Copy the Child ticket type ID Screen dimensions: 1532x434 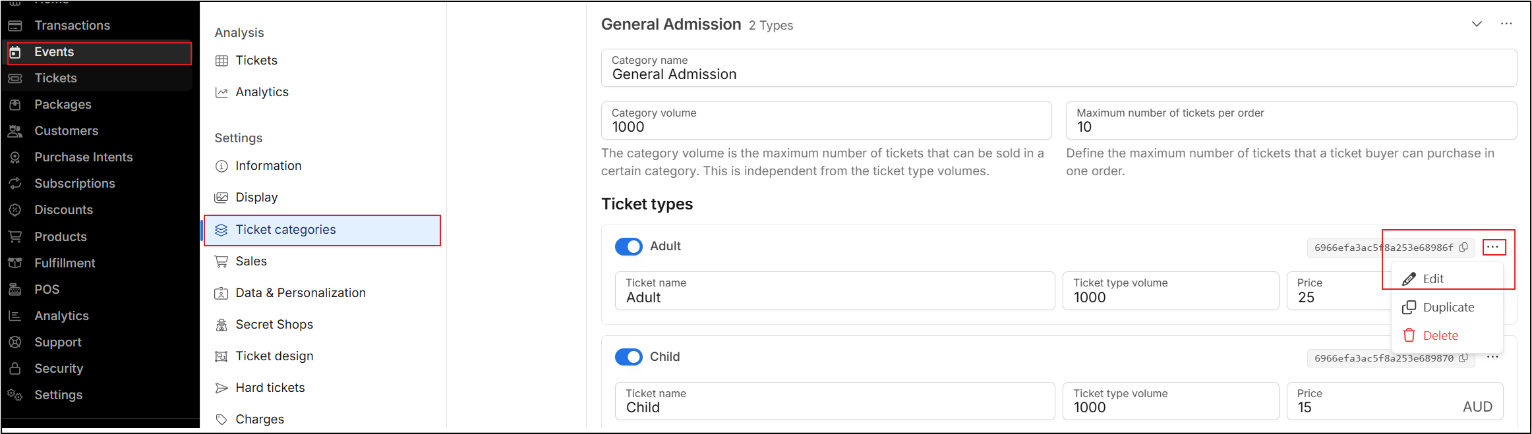click(1463, 358)
